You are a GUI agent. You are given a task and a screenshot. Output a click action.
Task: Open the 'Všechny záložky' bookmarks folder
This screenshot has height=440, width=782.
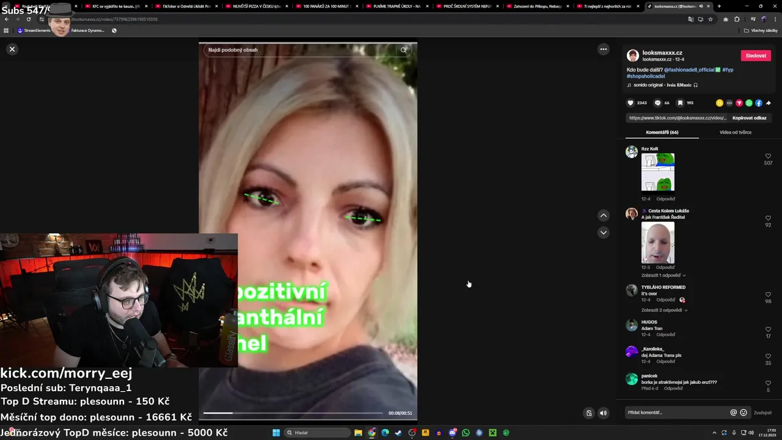pos(759,30)
